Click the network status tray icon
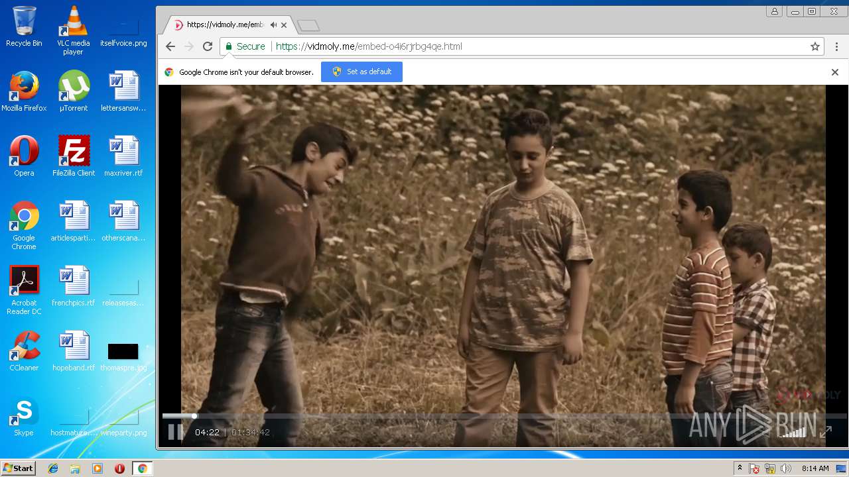Viewport: 849px width, 477px height. tap(770, 468)
